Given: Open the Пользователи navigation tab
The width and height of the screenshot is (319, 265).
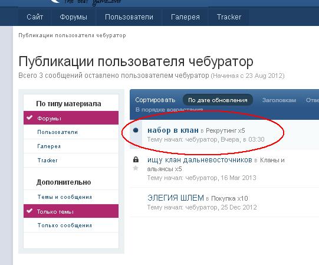Looking at the screenshot, I should (x=129, y=17).
